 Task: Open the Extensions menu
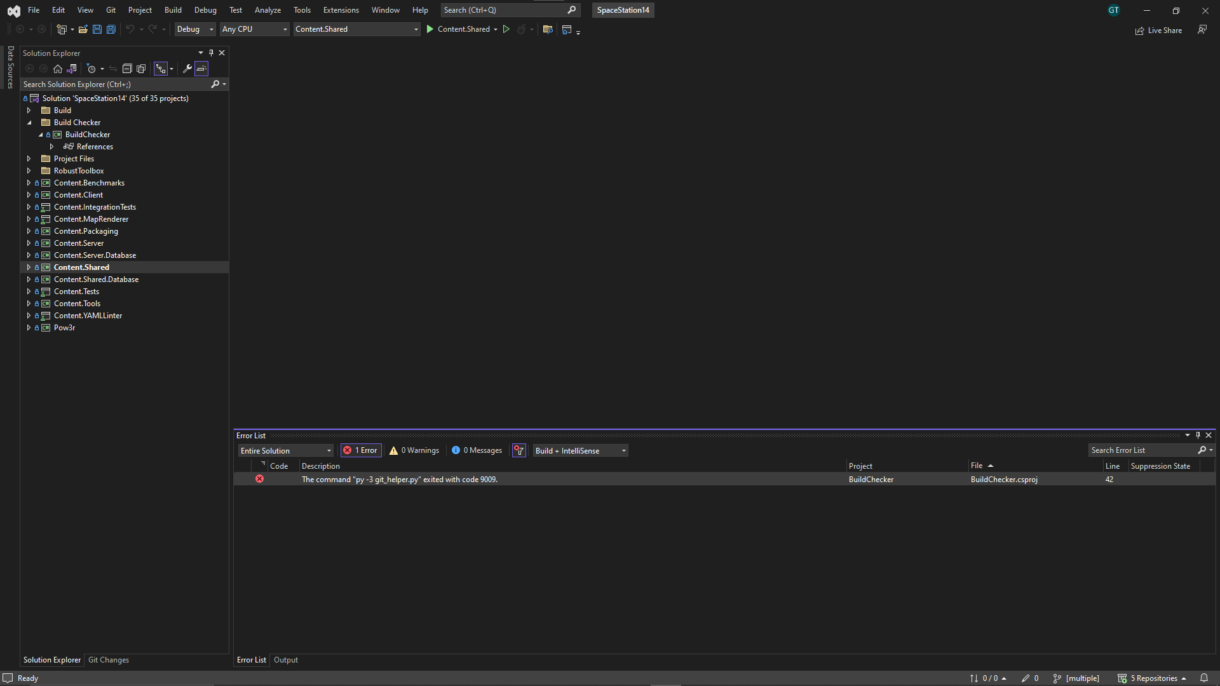coord(341,10)
